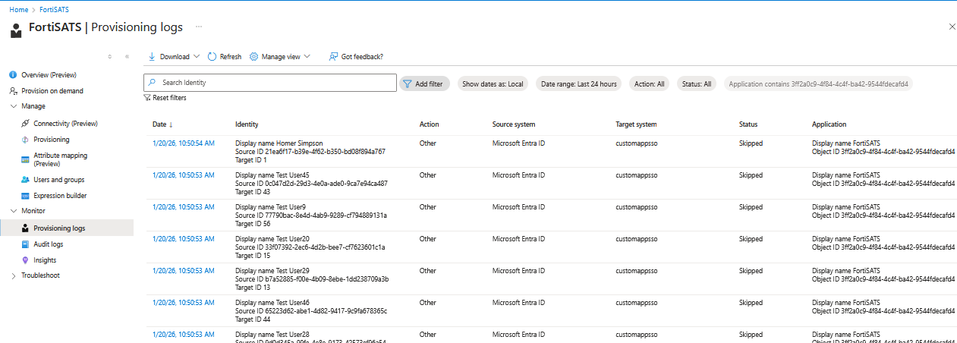Click the Users and groups icon
Screen dimensions: 957x343
click(x=25, y=180)
